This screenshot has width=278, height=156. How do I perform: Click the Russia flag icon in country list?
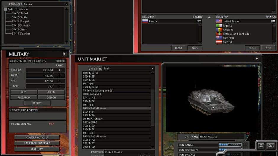tap(145, 22)
